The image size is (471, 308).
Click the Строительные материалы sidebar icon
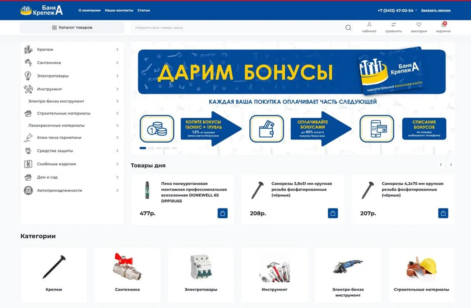(x=28, y=113)
